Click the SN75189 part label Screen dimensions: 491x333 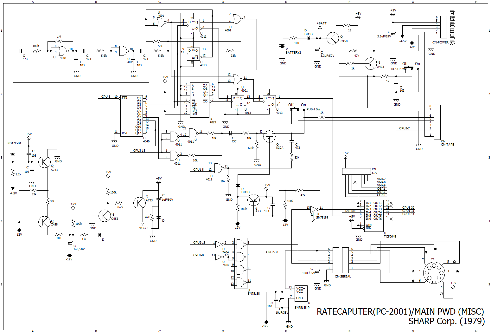[322, 218]
